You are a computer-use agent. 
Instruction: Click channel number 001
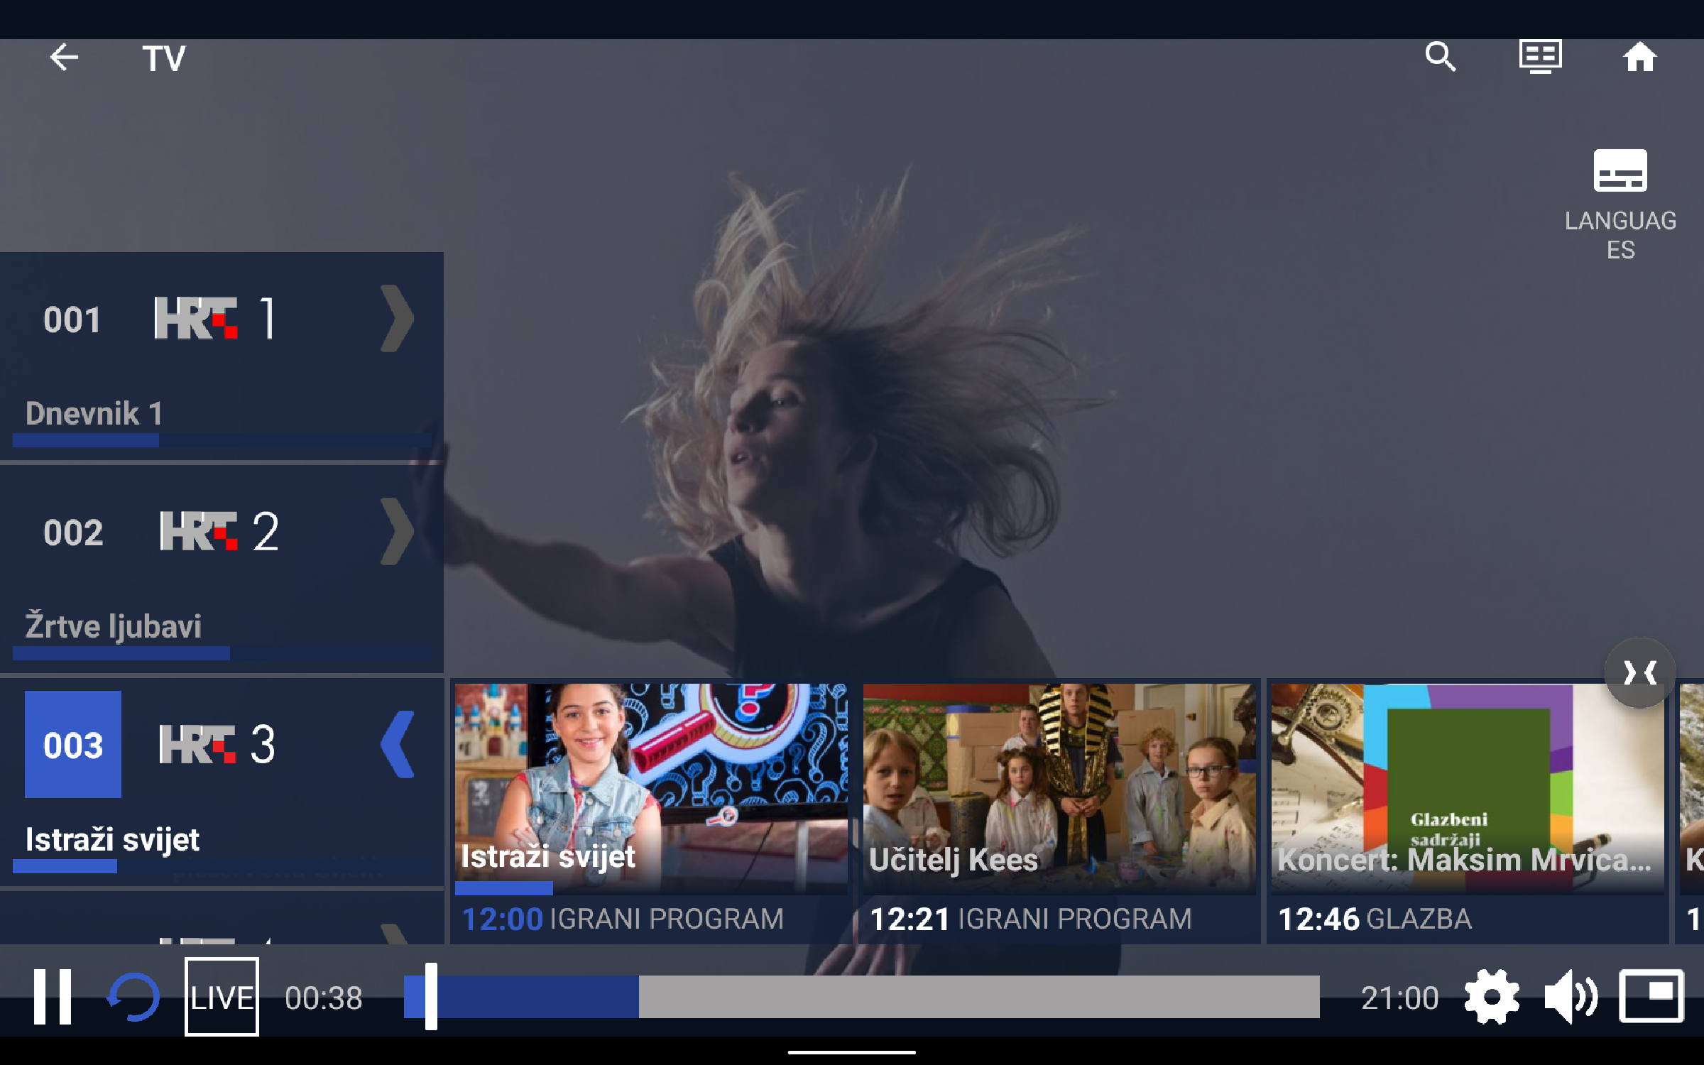coord(72,319)
